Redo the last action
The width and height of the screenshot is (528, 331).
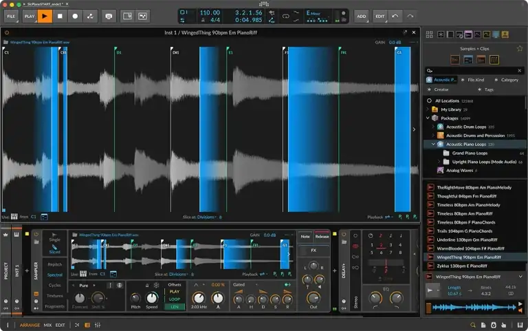410,17
